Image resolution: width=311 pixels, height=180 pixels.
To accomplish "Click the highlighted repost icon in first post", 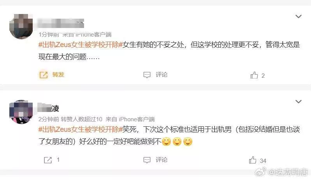I will pyautogui.click(x=44, y=75).
